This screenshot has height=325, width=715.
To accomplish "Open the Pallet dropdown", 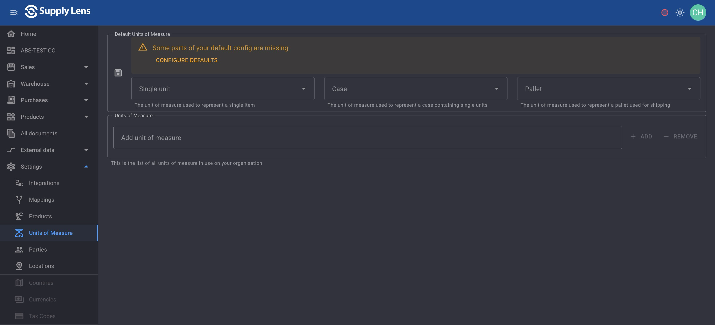I will [609, 89].
